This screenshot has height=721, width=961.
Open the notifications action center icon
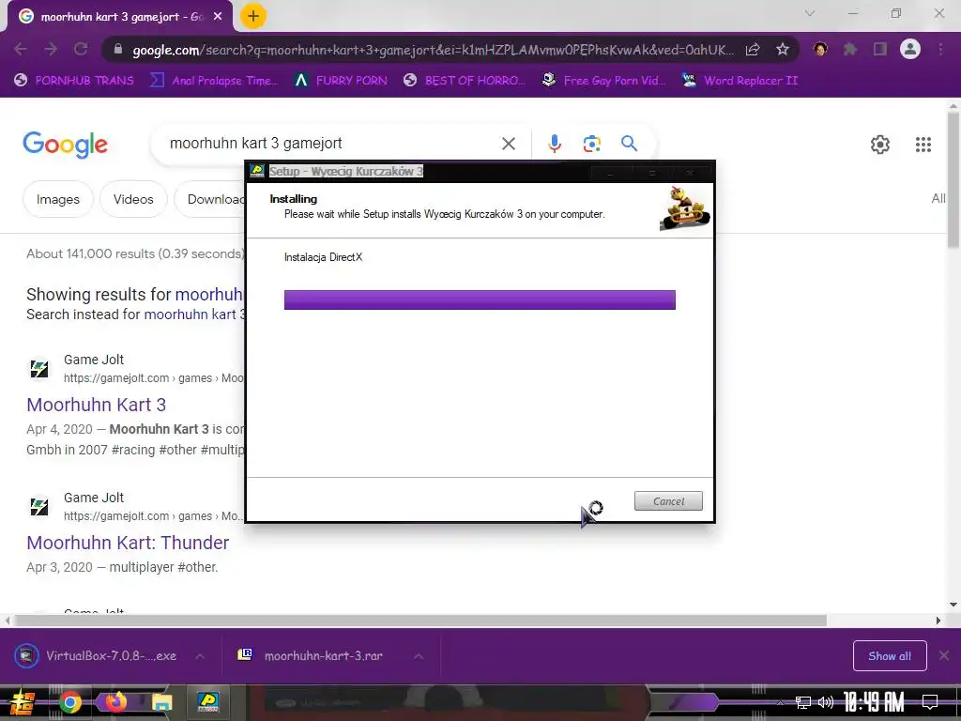coord(930,702)
